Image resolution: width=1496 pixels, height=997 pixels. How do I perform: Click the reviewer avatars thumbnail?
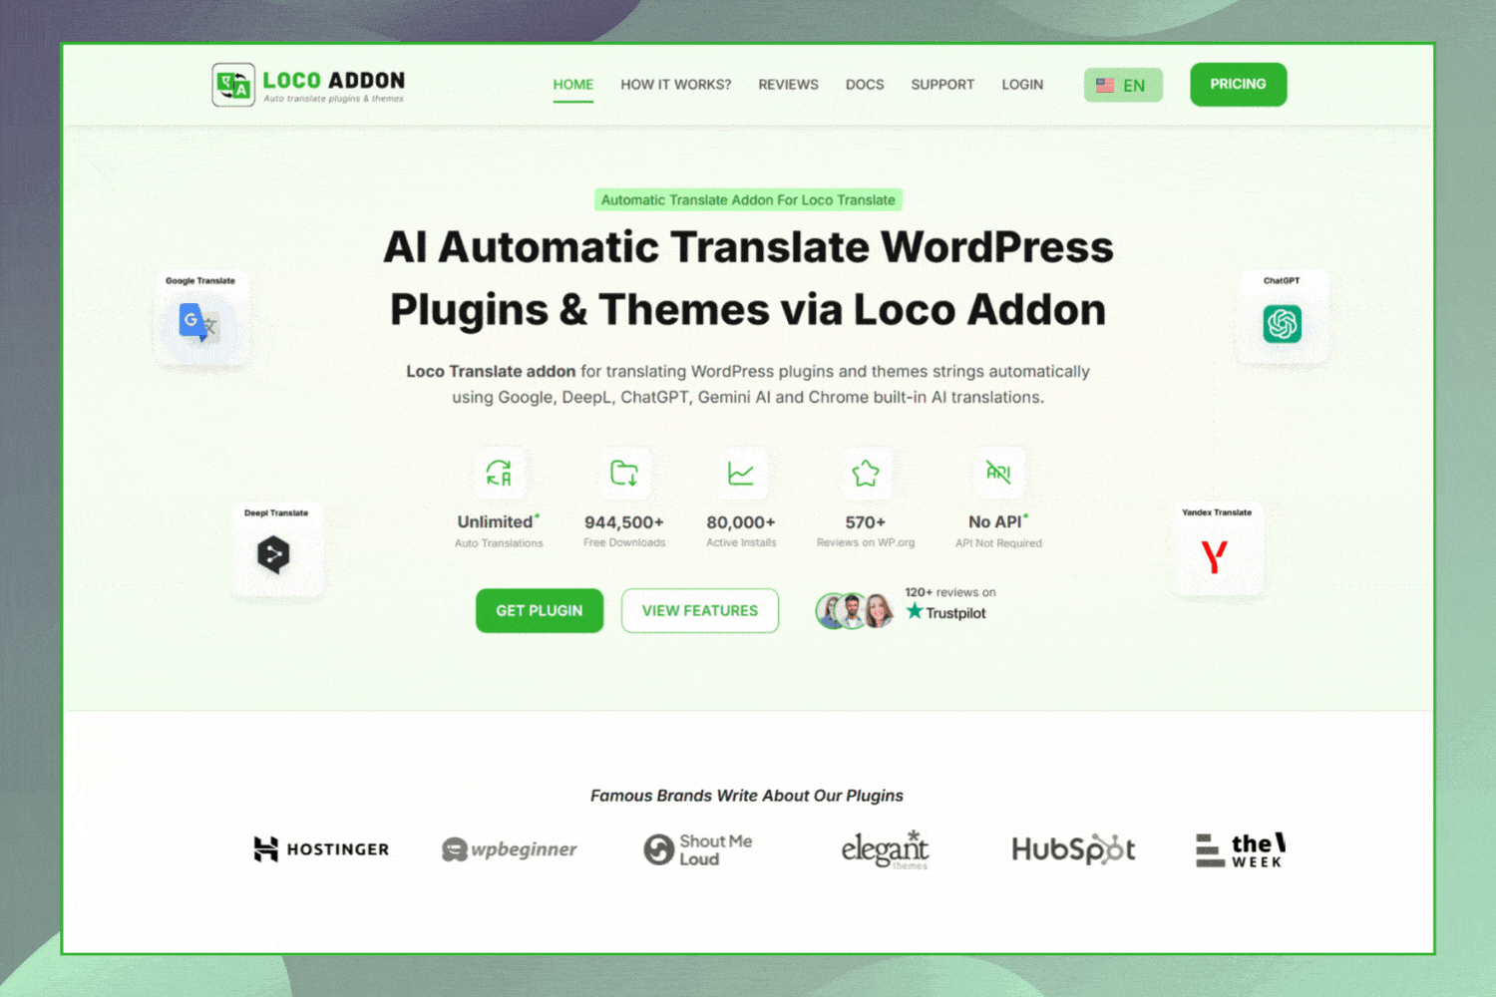tap(854, 610)
